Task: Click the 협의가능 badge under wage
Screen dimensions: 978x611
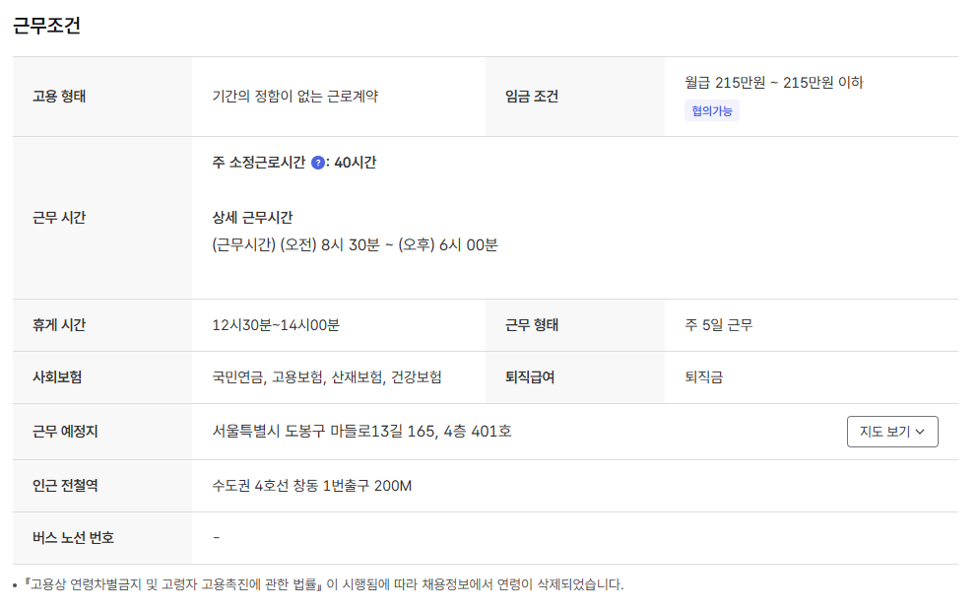Action: (x=711, y=111)
